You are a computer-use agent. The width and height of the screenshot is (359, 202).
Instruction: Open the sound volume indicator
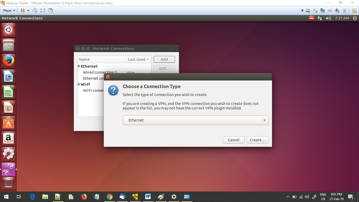(328, 18)
